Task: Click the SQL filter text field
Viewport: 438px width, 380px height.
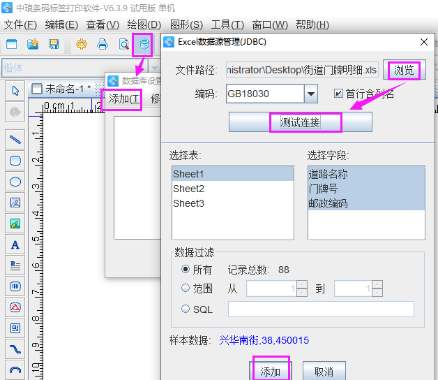Action: 321,309
